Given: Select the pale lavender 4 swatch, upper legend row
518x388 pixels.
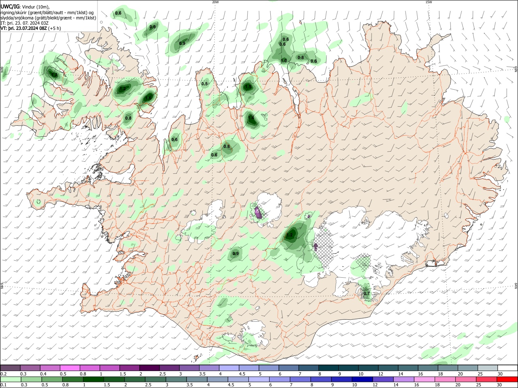Looking at the screenshot, I should tap(228, 368).
